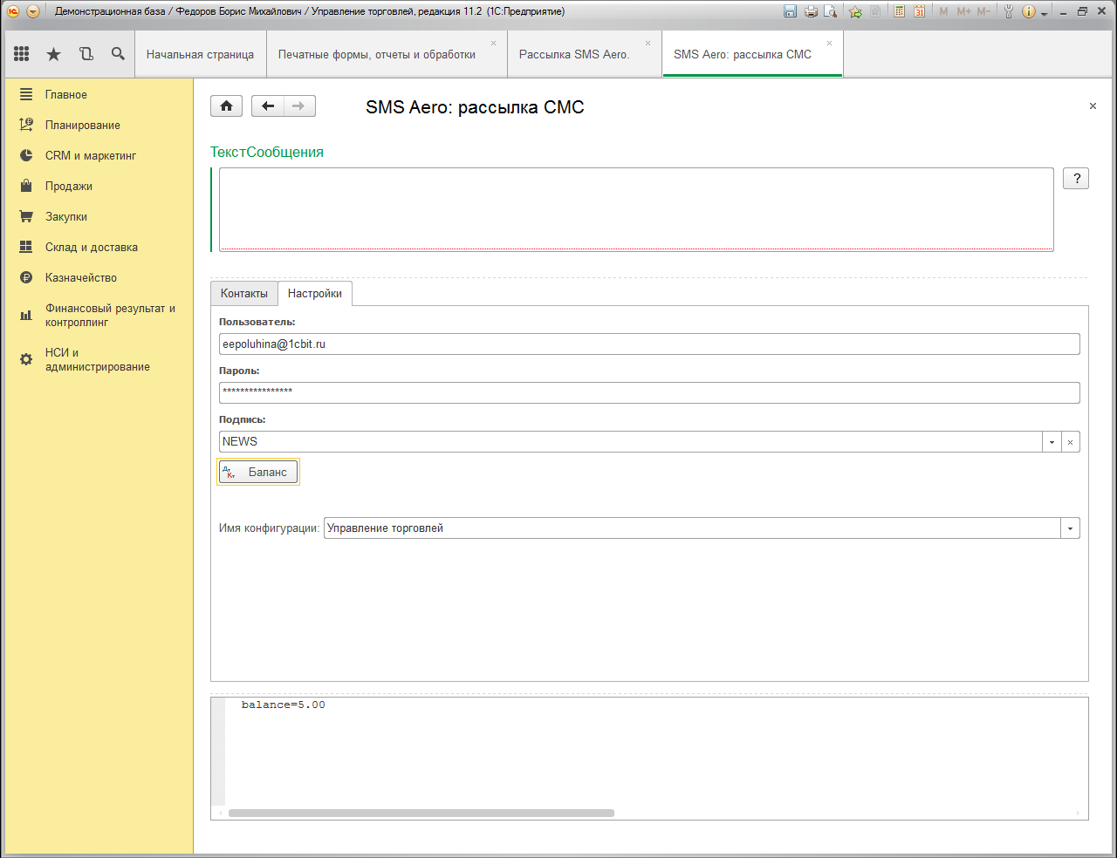Open Казначейство section in sidebar
The image size is (1117, 858).
point(99,277)
